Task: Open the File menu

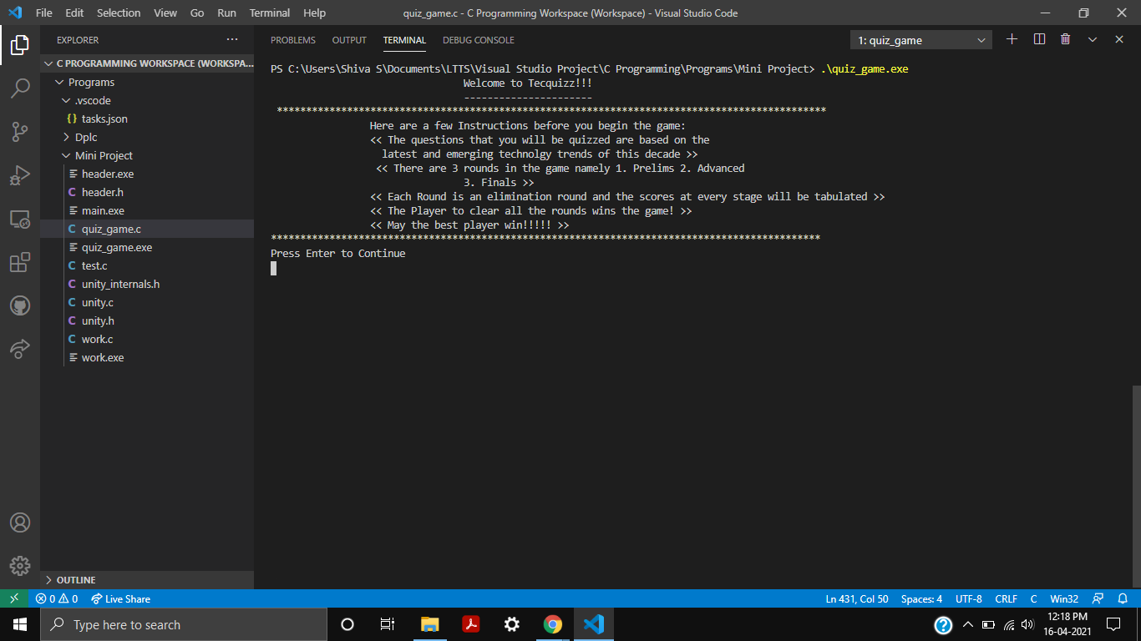Action: point(44,13)
